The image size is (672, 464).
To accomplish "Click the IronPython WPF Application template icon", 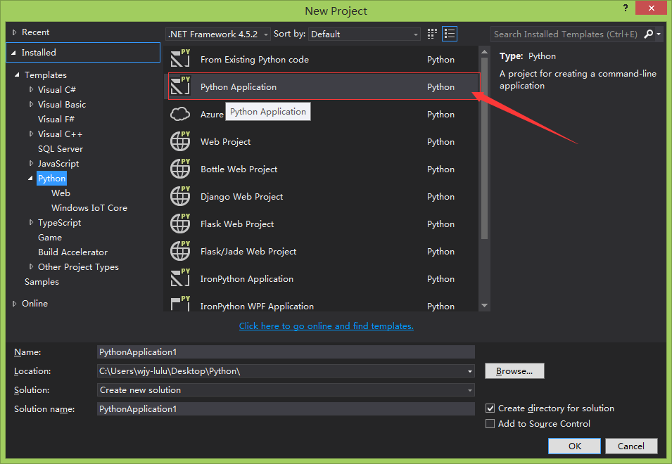I will pyautogui.click(x=180, y=303).
